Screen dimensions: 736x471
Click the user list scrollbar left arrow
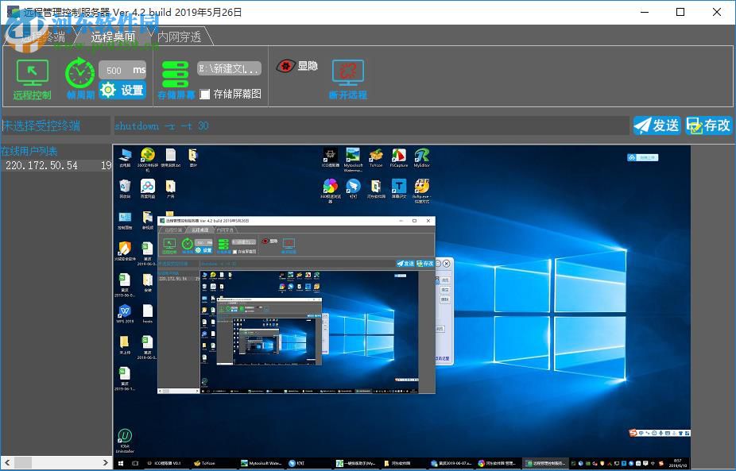[6, 462]
